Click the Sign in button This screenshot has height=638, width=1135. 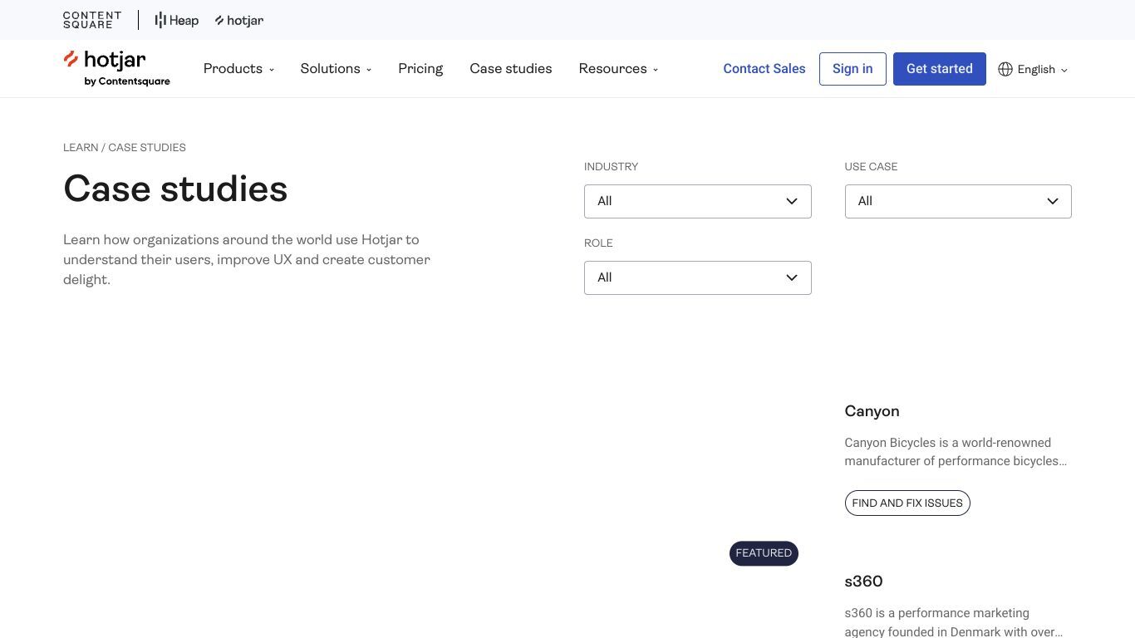tap(852, 69)
